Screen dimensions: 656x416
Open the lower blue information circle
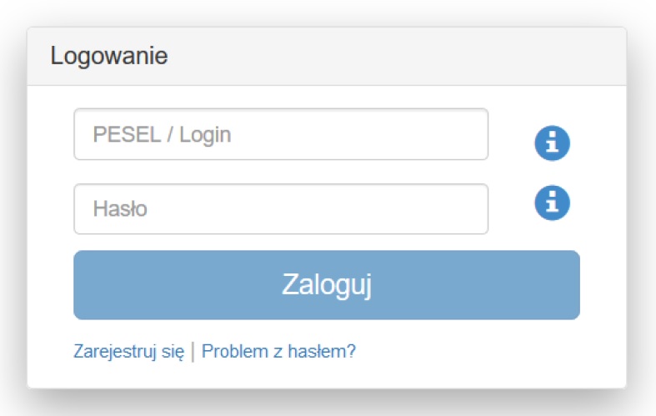553,203
